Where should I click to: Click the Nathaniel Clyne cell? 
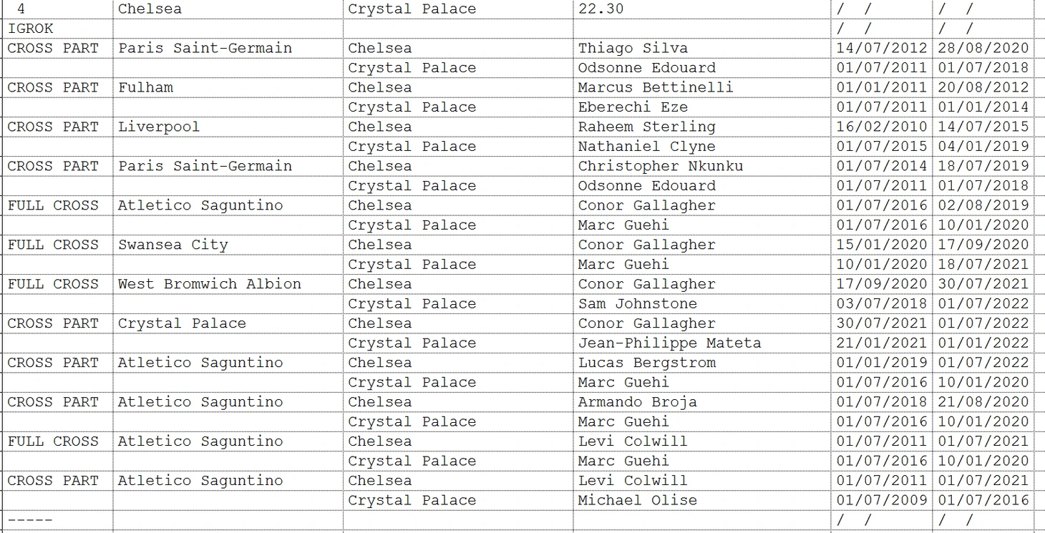(701, 147)
